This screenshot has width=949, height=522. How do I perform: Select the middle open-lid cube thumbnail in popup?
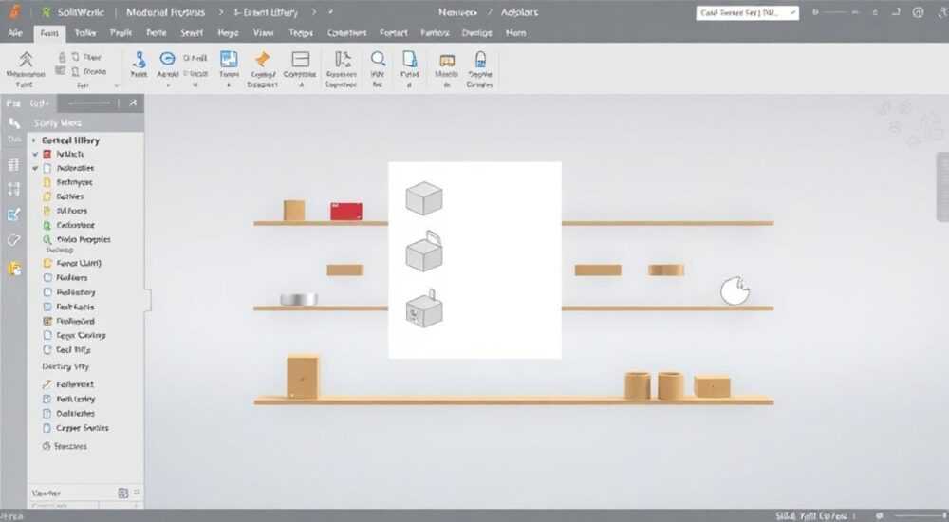424,252
